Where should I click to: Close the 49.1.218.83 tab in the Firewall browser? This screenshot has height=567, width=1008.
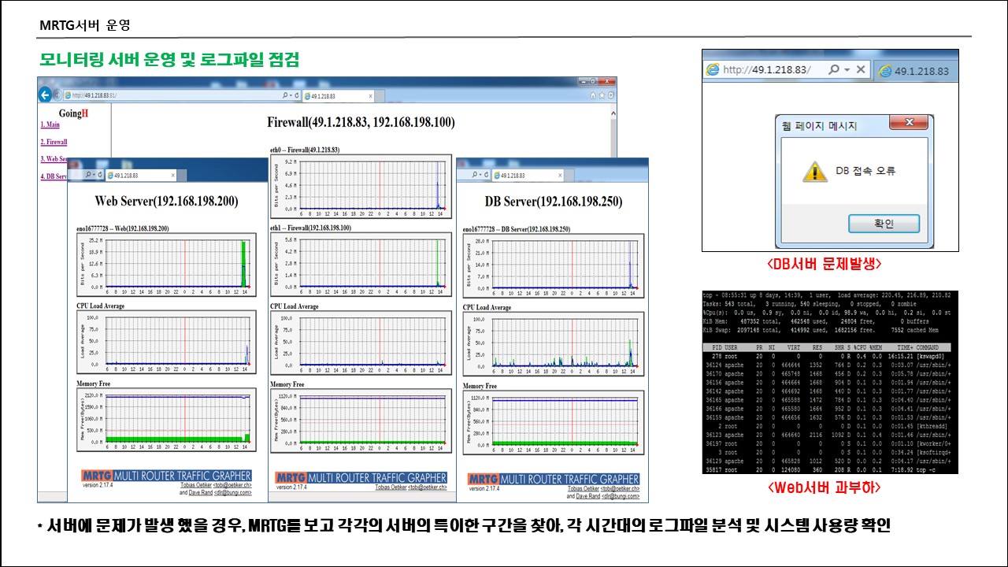(370, 96)
